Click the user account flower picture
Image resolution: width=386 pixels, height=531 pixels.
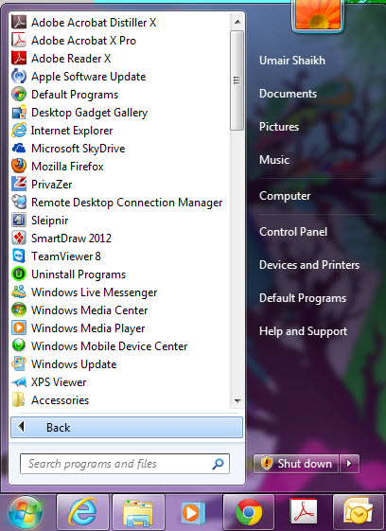[x=318, y=14]
